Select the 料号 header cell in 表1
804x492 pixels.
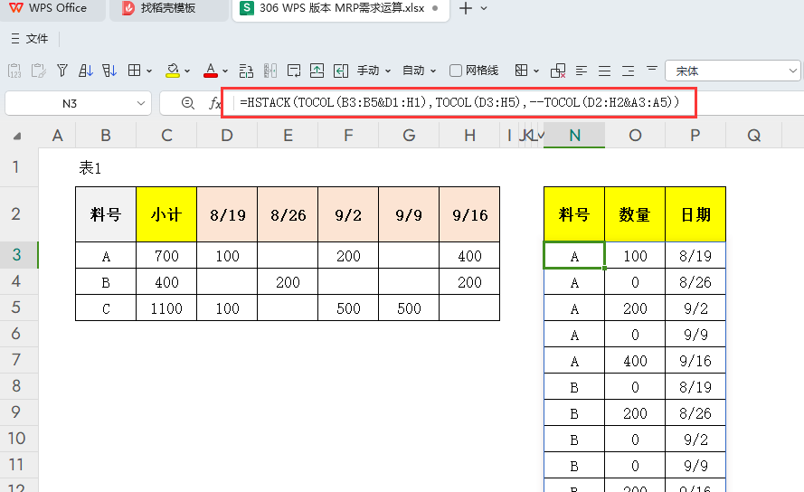tap(106, 214)
